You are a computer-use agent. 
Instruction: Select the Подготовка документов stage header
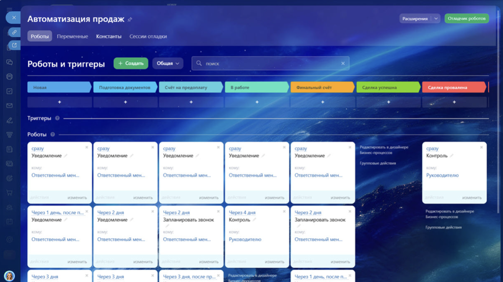point(125,87)
